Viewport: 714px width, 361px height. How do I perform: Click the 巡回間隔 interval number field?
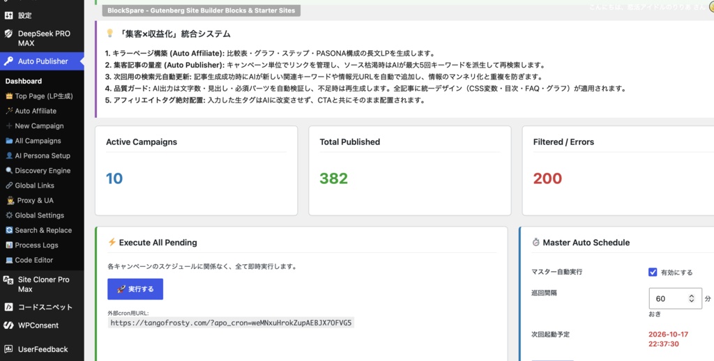tap(675, 299)
